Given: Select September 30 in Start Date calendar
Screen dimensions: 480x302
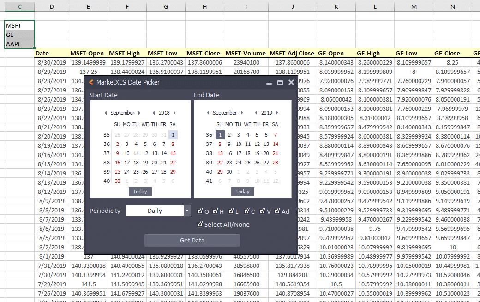Looking at the screenshot, I should click(x=118, y=181).
